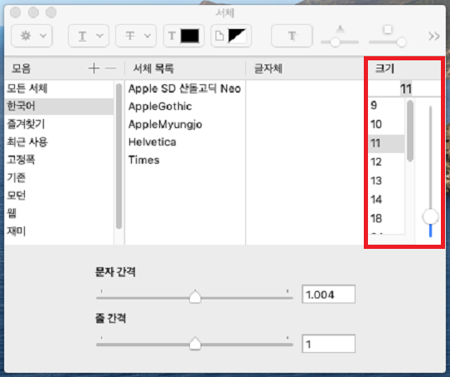Image resolution: width=450 pixels, height=377 pixels.
Task: Select the 기존 collection
Action: coord(59,178)
